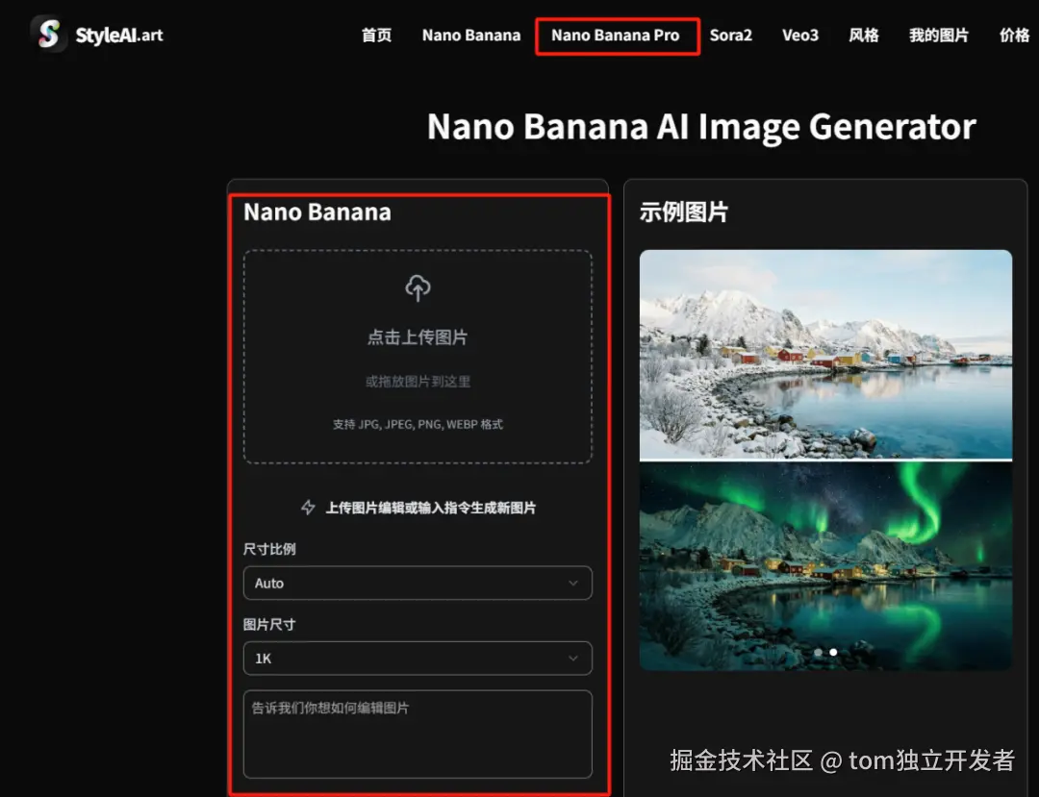Open the 风格 nav item
Image resolution: width=1039 pixels, height=797 pixels.
tap(864, 35)
